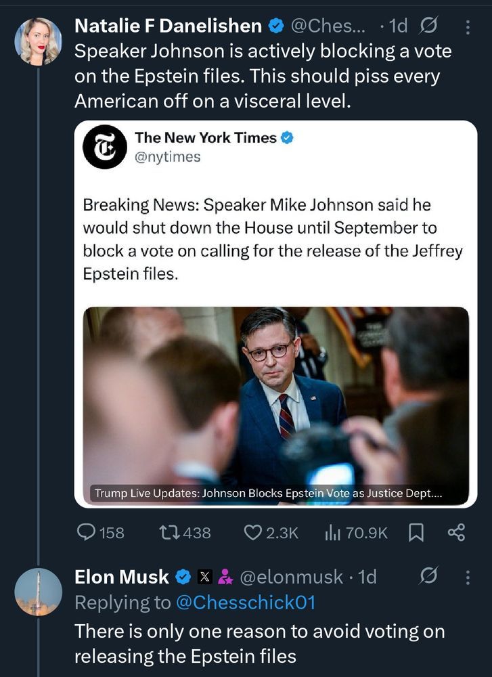Viewport: 492px width, 677px height.
Task: Open the @Chesschick01 mention link
Action: (244, 603)
